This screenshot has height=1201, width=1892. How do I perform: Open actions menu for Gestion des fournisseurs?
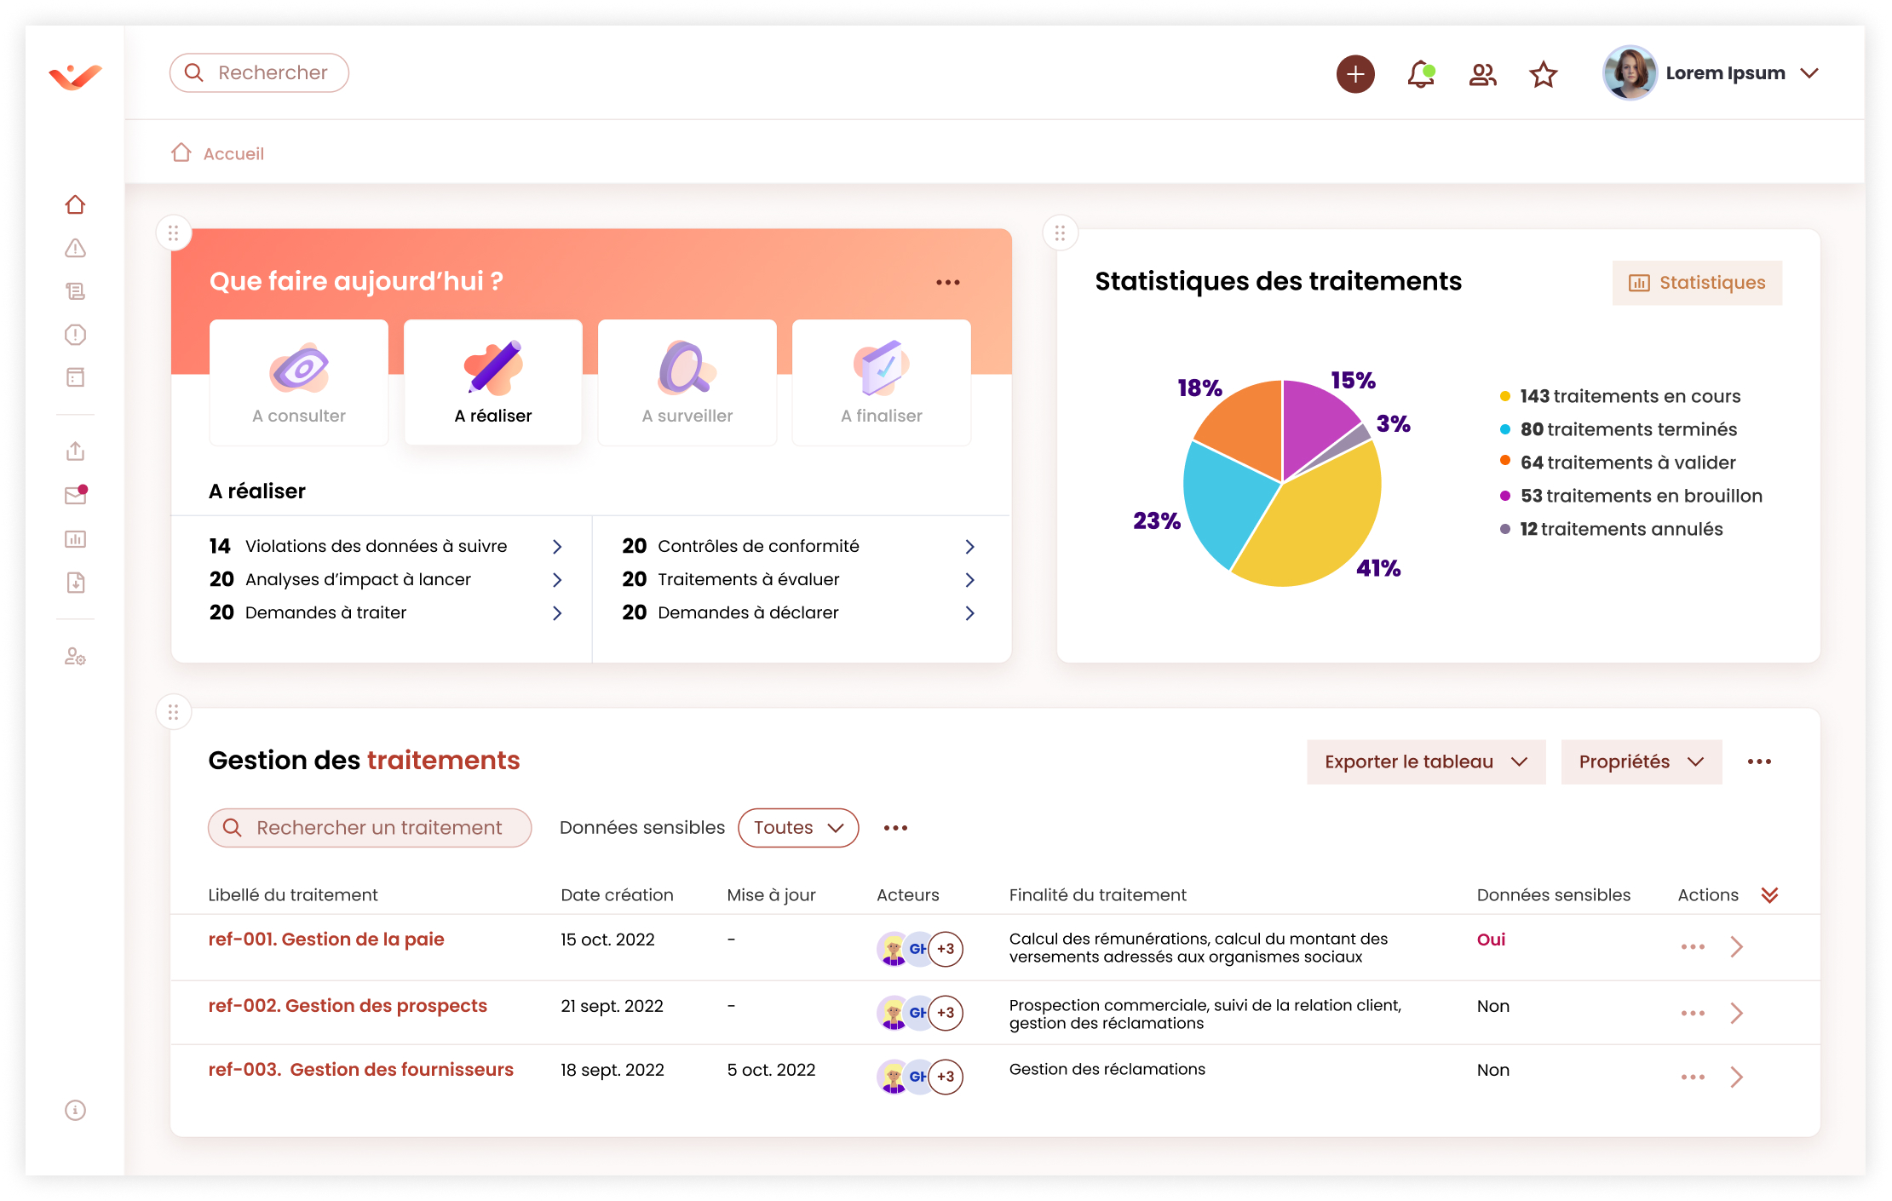point(1693,1077)
